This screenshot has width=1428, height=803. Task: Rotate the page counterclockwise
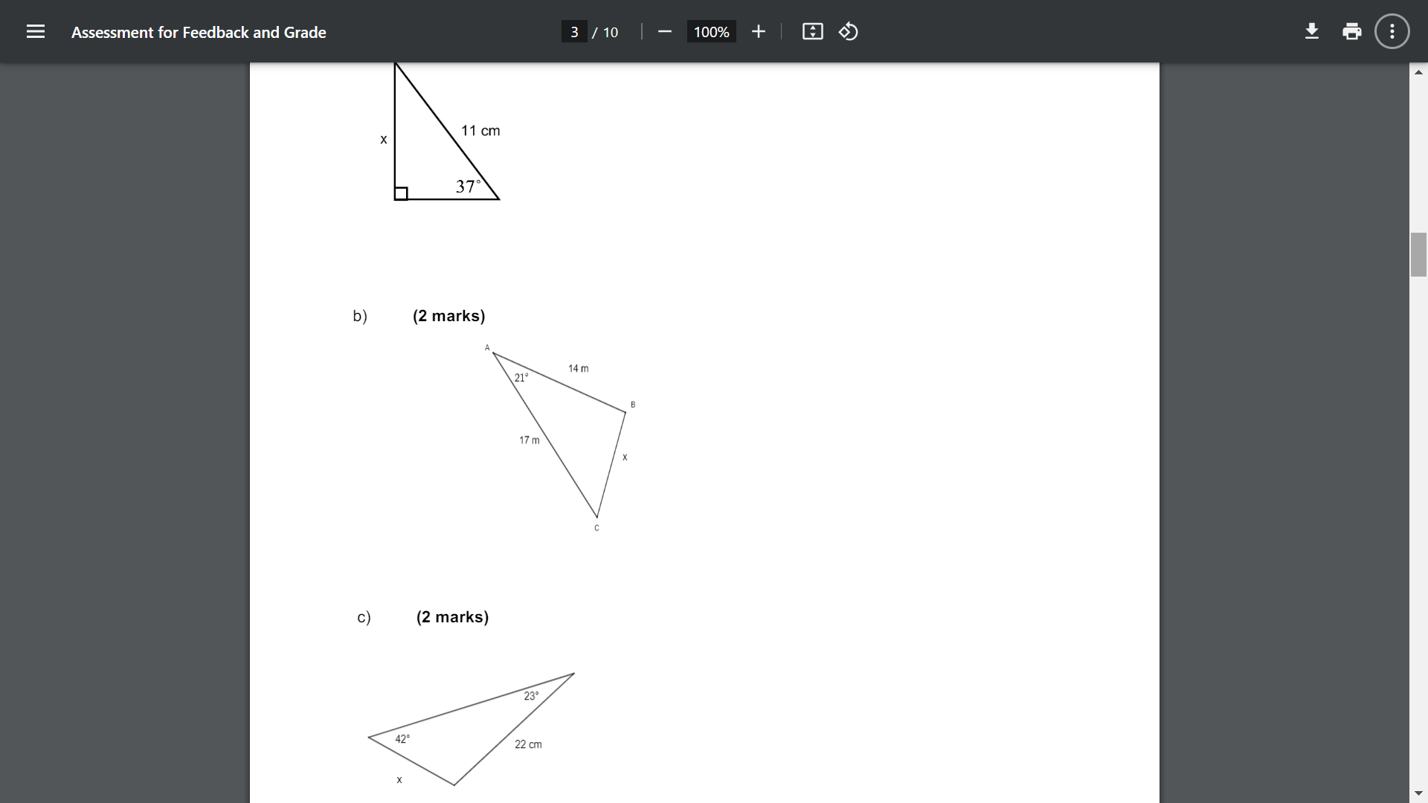[x=849, y=31]
